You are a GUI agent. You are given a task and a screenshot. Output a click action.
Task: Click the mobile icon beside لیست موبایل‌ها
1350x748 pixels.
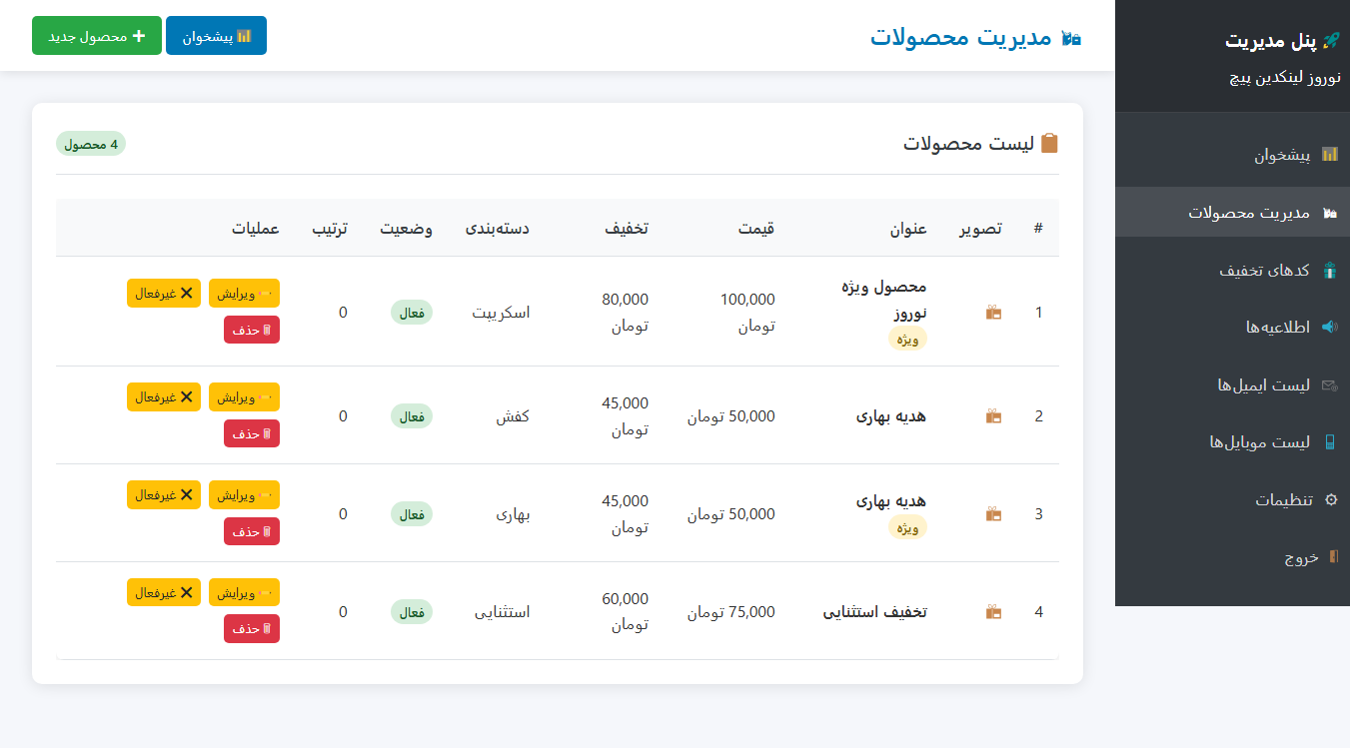pyautogui.click(x=1332, y=443)
